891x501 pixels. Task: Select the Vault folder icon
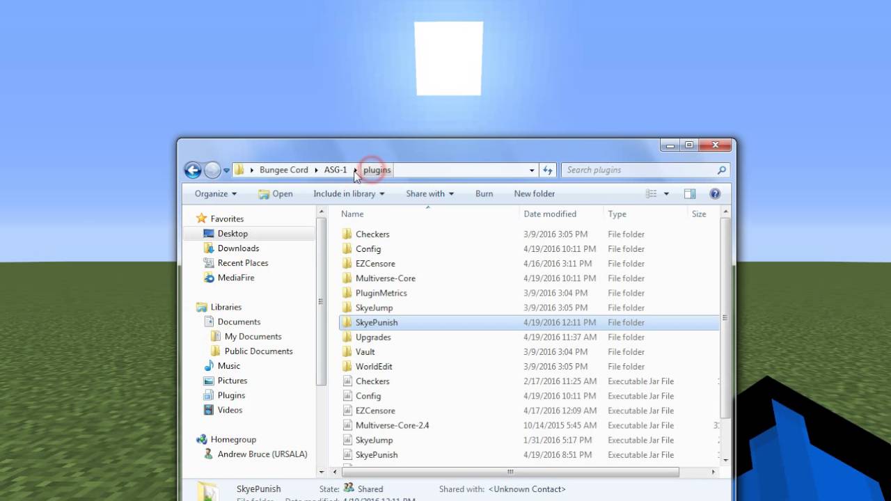point(347,351)
